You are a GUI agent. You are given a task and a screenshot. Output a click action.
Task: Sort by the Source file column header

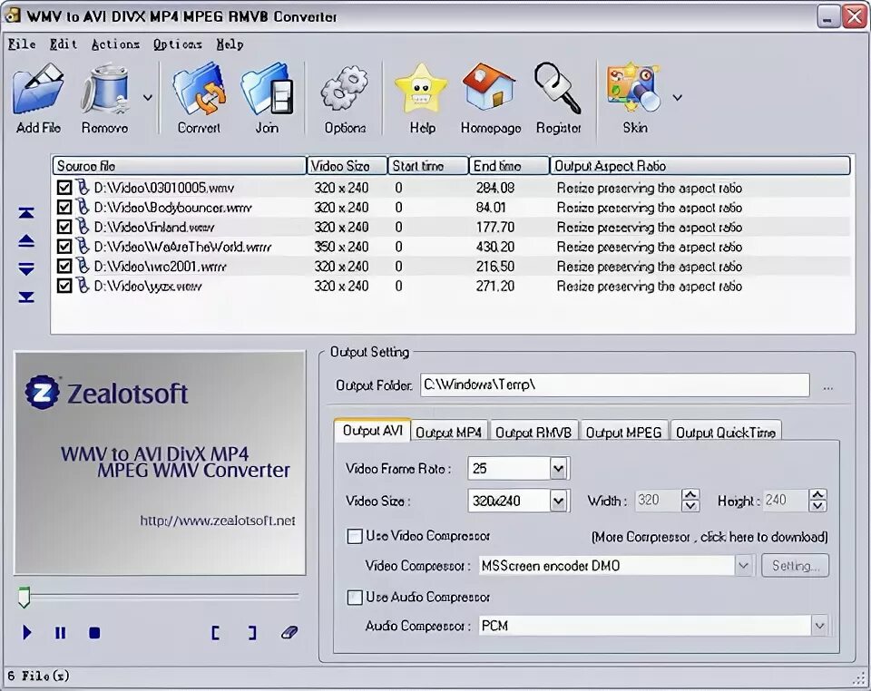tap(179, 166)
